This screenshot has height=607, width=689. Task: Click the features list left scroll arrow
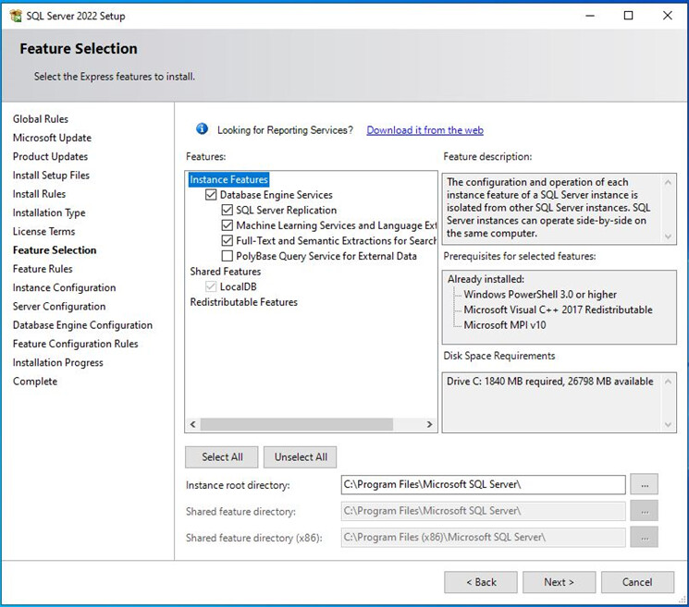(193, 424)
